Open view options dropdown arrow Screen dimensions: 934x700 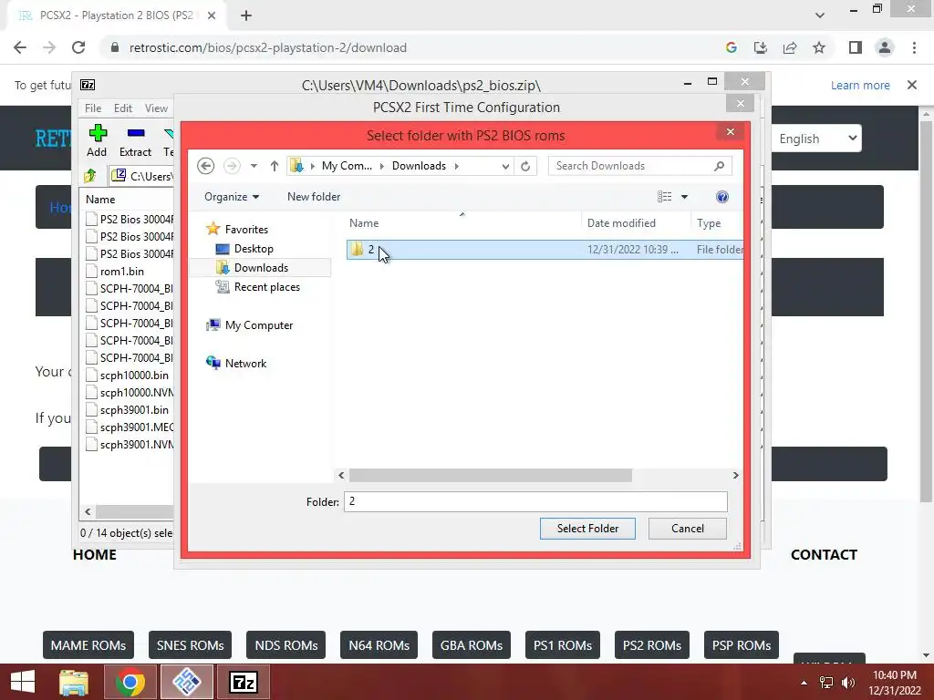point(684,197)
